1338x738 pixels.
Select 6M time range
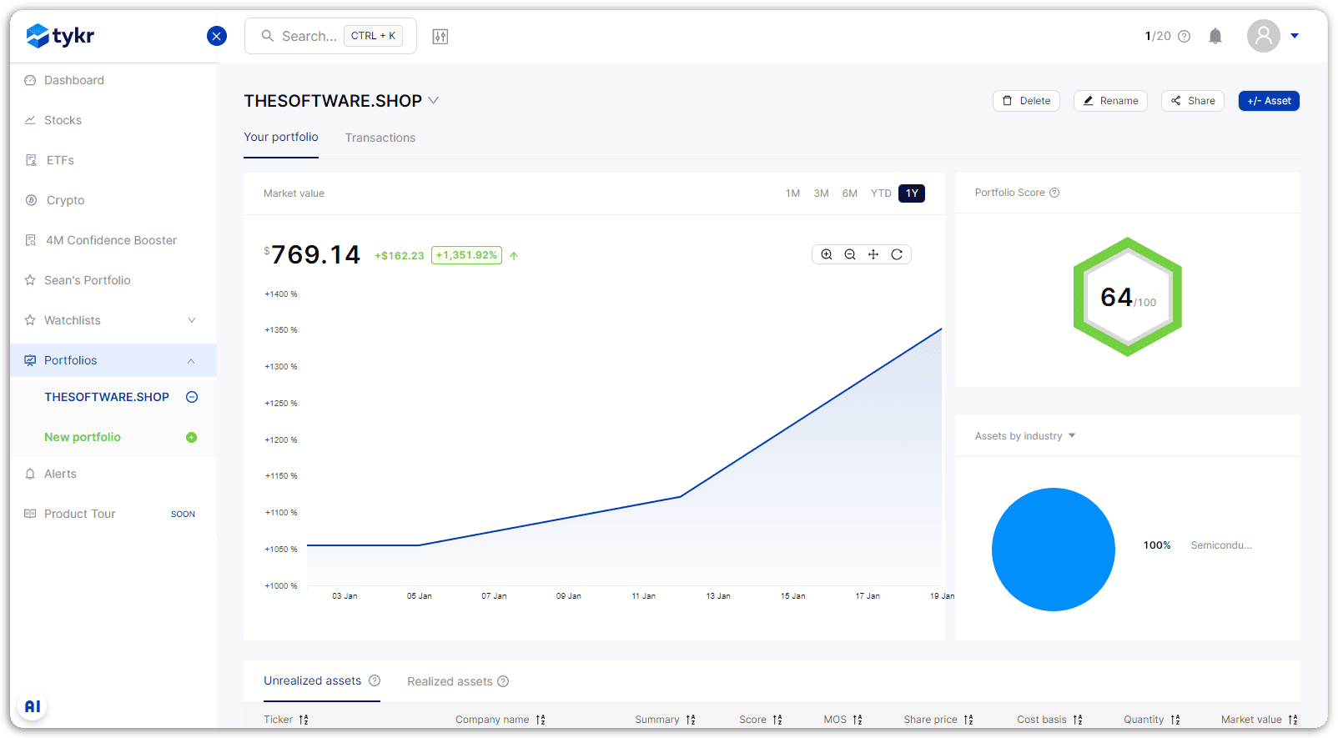tap(849, 193)
